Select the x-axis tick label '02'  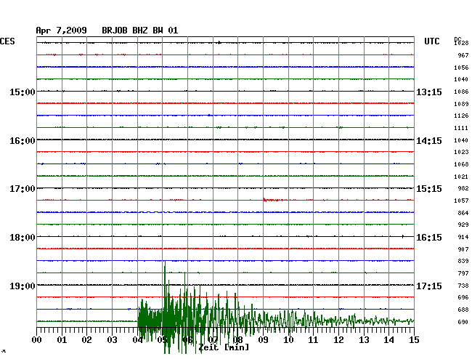click(86, 340)
